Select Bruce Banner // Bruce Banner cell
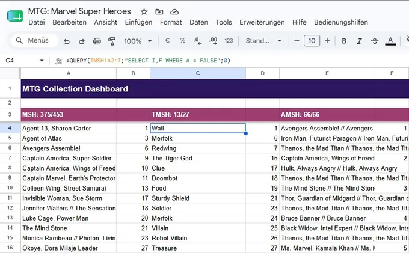Screen dimensions: 409x253 click(327, 218)
